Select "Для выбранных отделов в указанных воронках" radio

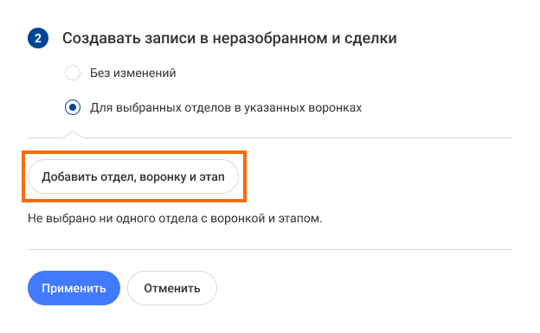pos(73,107)
